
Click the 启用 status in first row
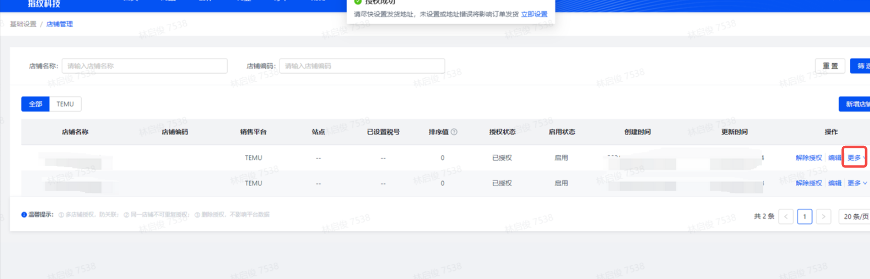561,157
